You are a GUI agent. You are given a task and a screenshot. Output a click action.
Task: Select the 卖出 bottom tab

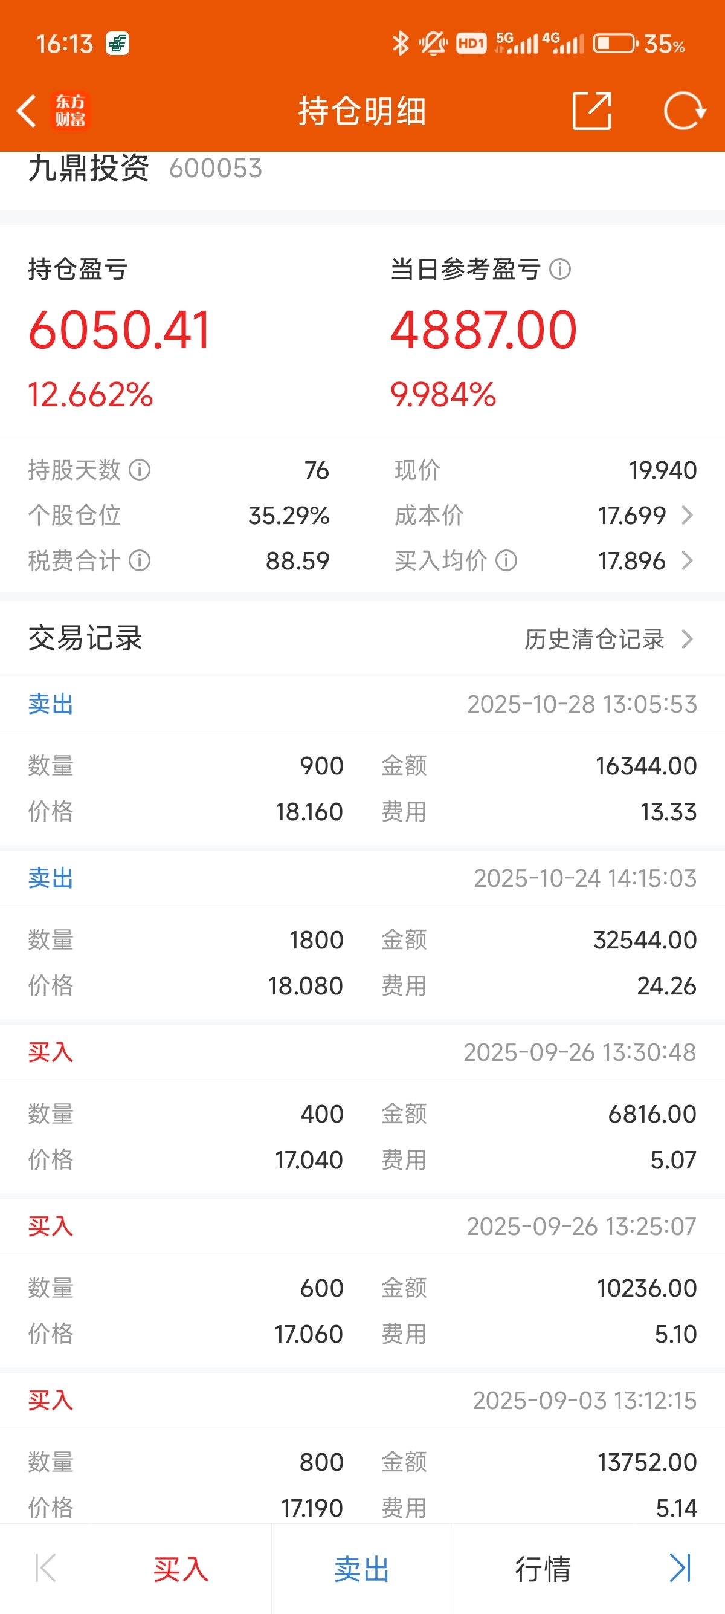coord(362,1569)
